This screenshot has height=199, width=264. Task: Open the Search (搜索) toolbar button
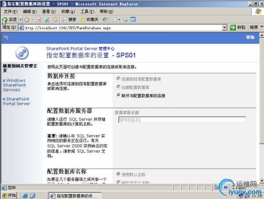click(x=69, y=19)
